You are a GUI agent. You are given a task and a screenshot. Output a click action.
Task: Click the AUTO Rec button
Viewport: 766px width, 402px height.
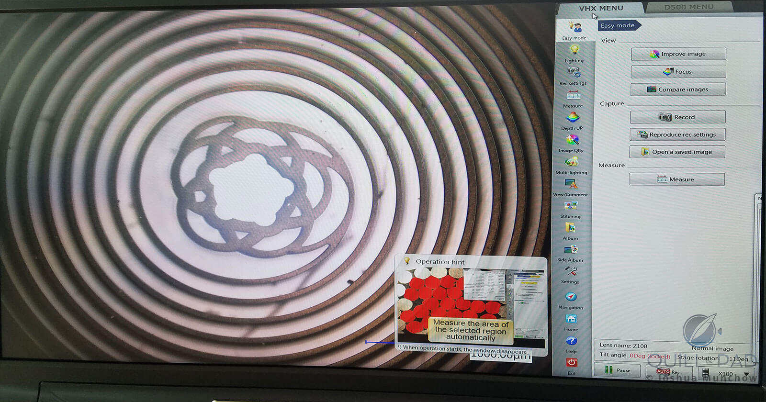pos(669,371)
